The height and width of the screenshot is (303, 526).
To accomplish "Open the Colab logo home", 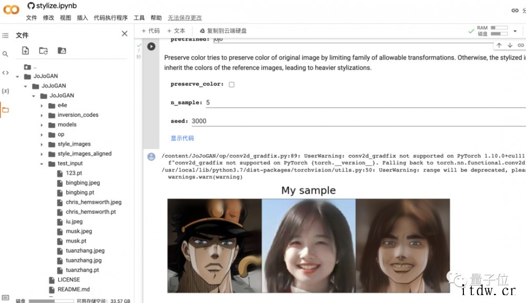I will (11, 9).
